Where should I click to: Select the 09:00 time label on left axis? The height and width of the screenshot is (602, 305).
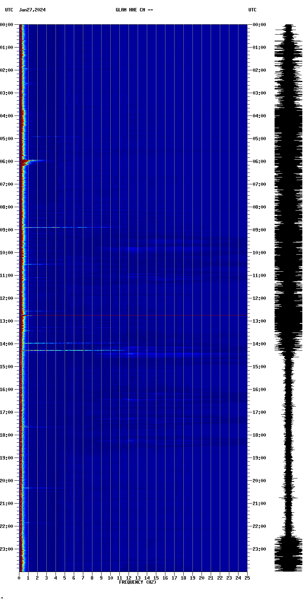pyautogui.click(x=6, y=230)
